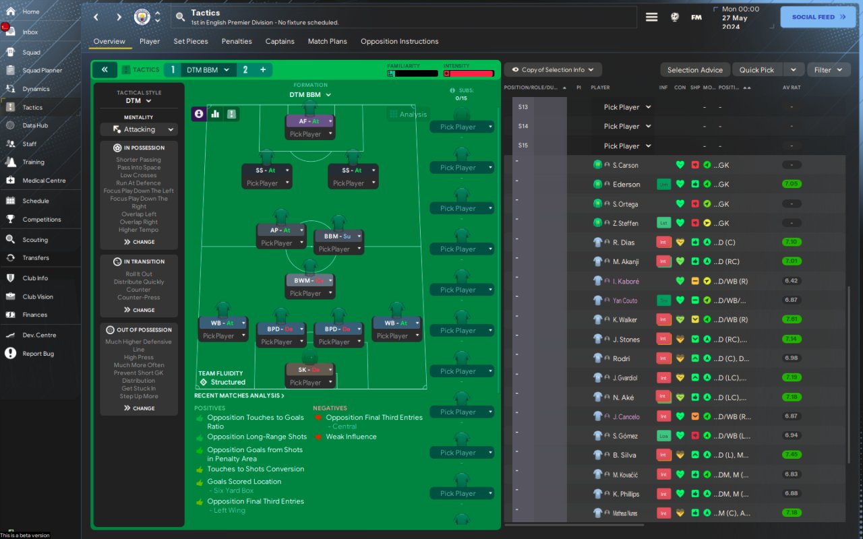
Task: Click the Scouting magnifier icon in the sidebar
Action: tap(11, 239)
